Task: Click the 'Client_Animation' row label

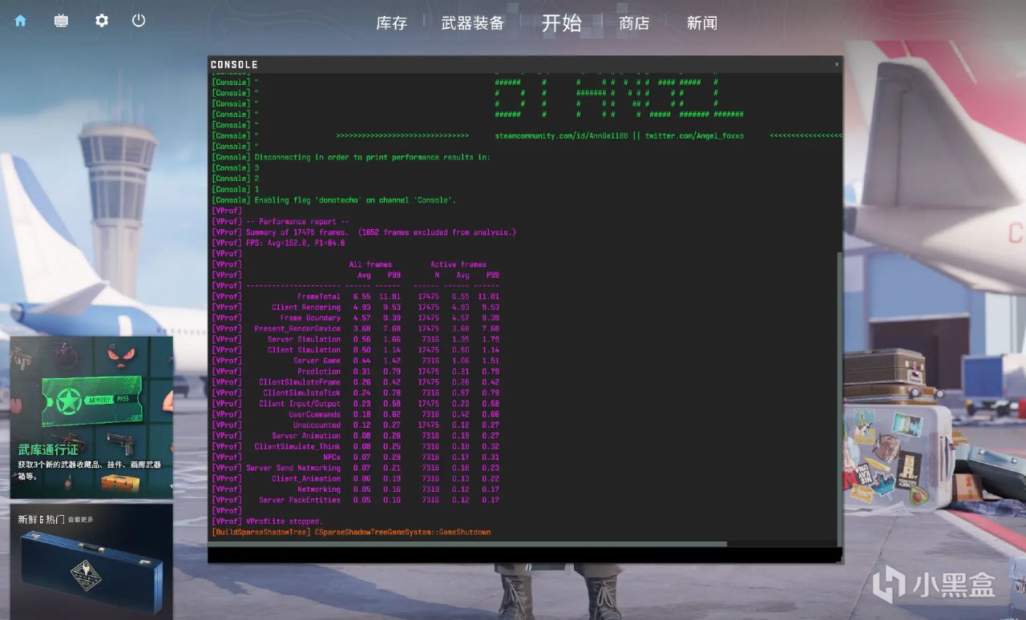Action: 306,479
